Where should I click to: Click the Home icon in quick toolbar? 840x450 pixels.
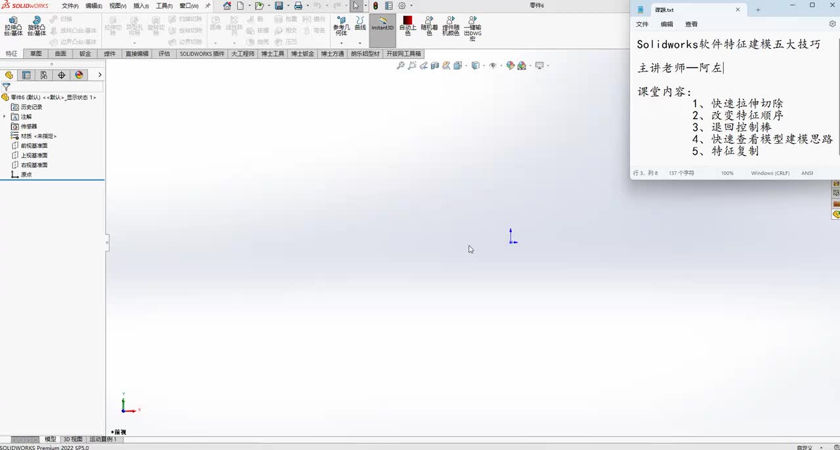227,6
